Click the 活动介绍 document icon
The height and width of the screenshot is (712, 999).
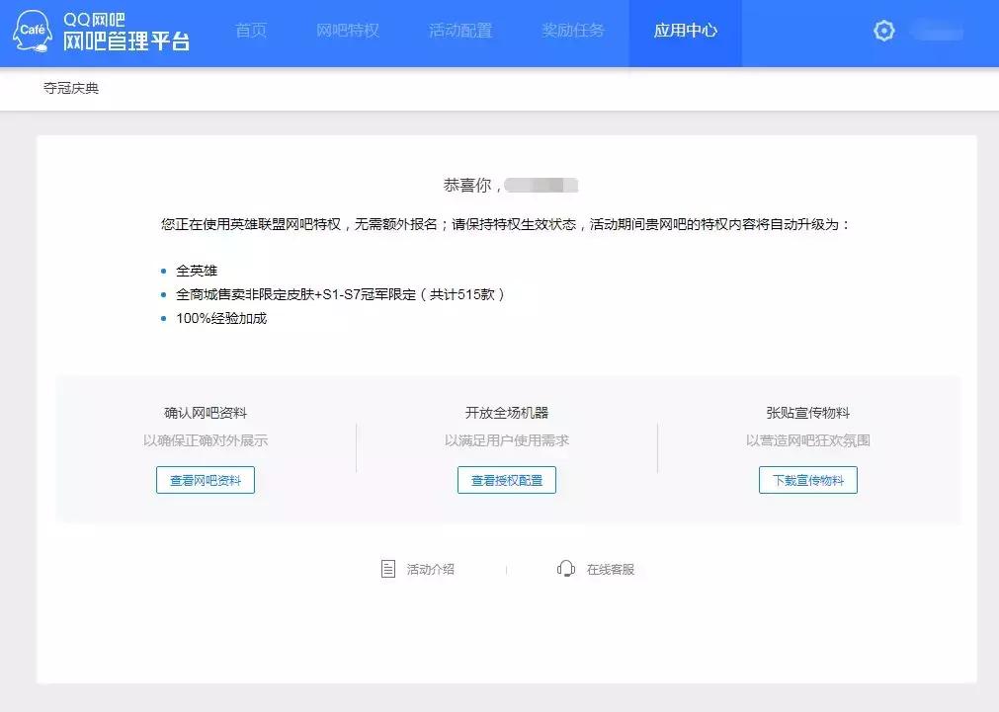coord(387,568)
